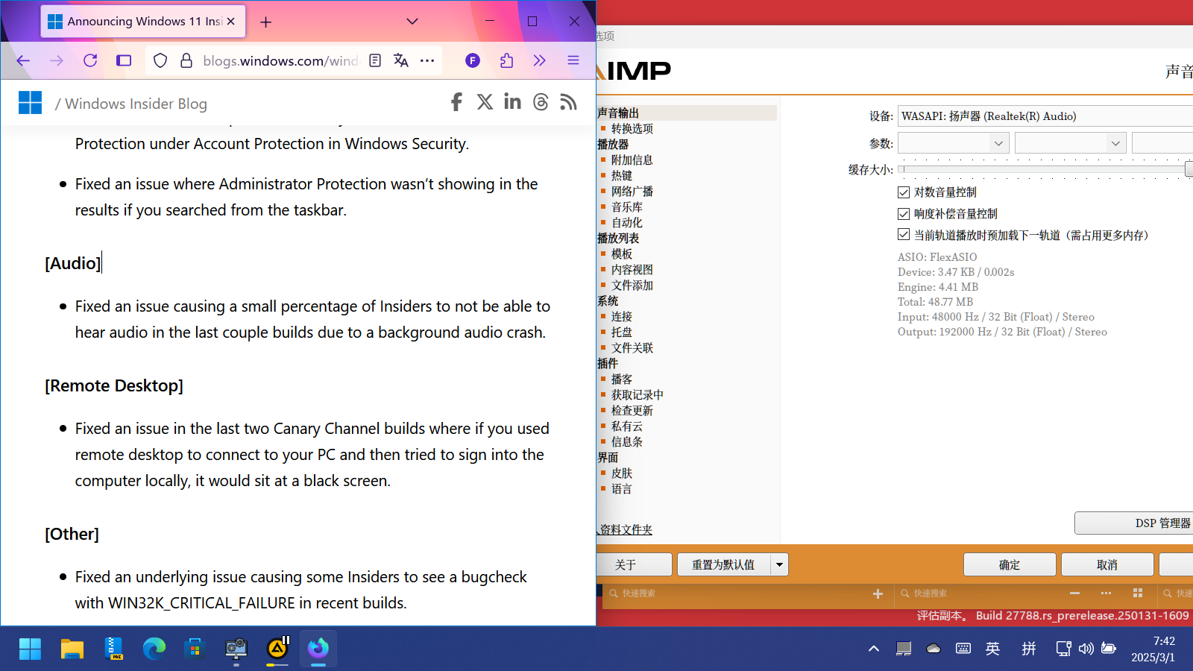Image resolution: width=1193 pixels, height=671 pixels.
Task: Open 附加信息 settings page
Action: click(632, 160)
